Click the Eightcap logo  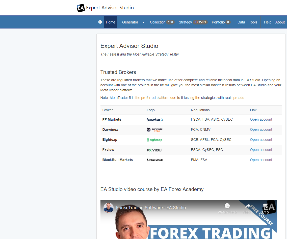click(154, 140)
